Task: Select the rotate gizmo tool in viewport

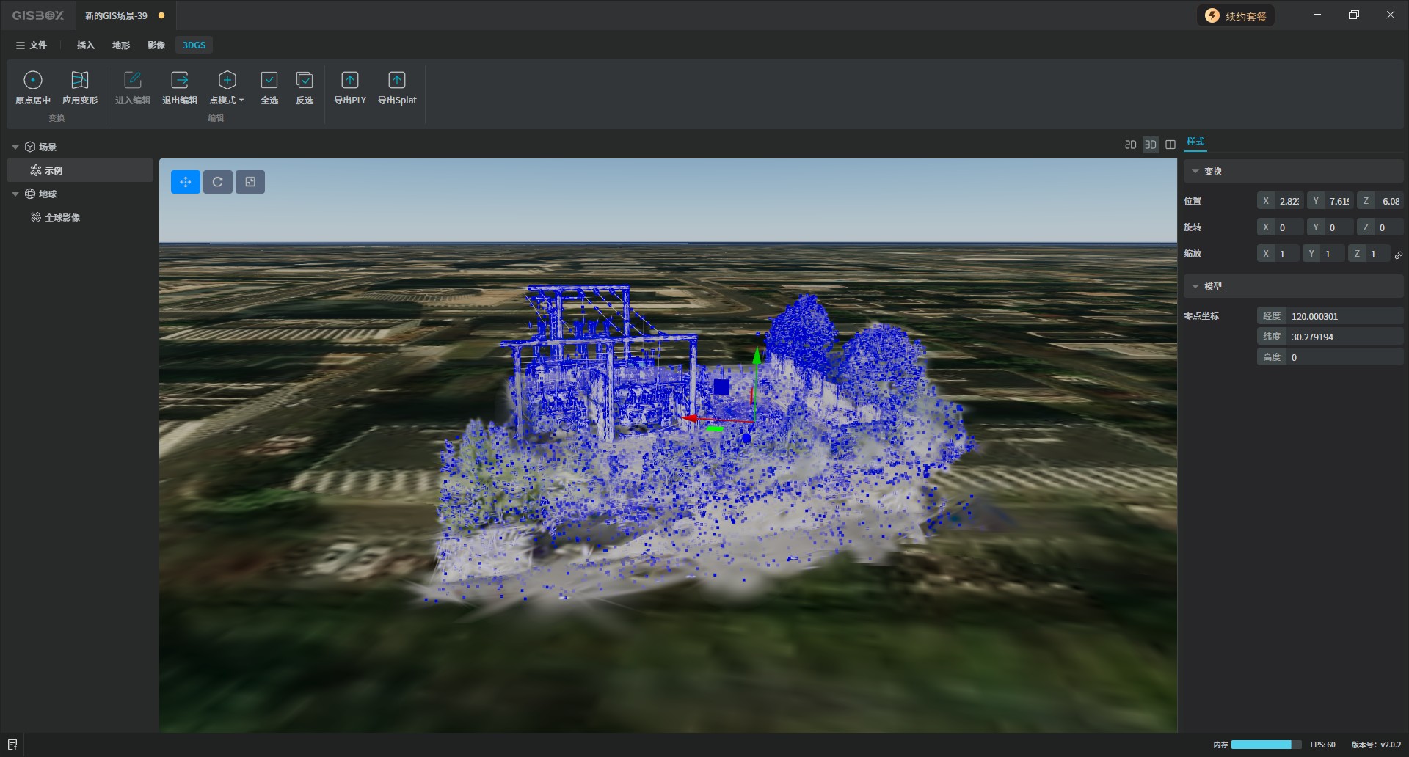Action: (x=218, y=182)
